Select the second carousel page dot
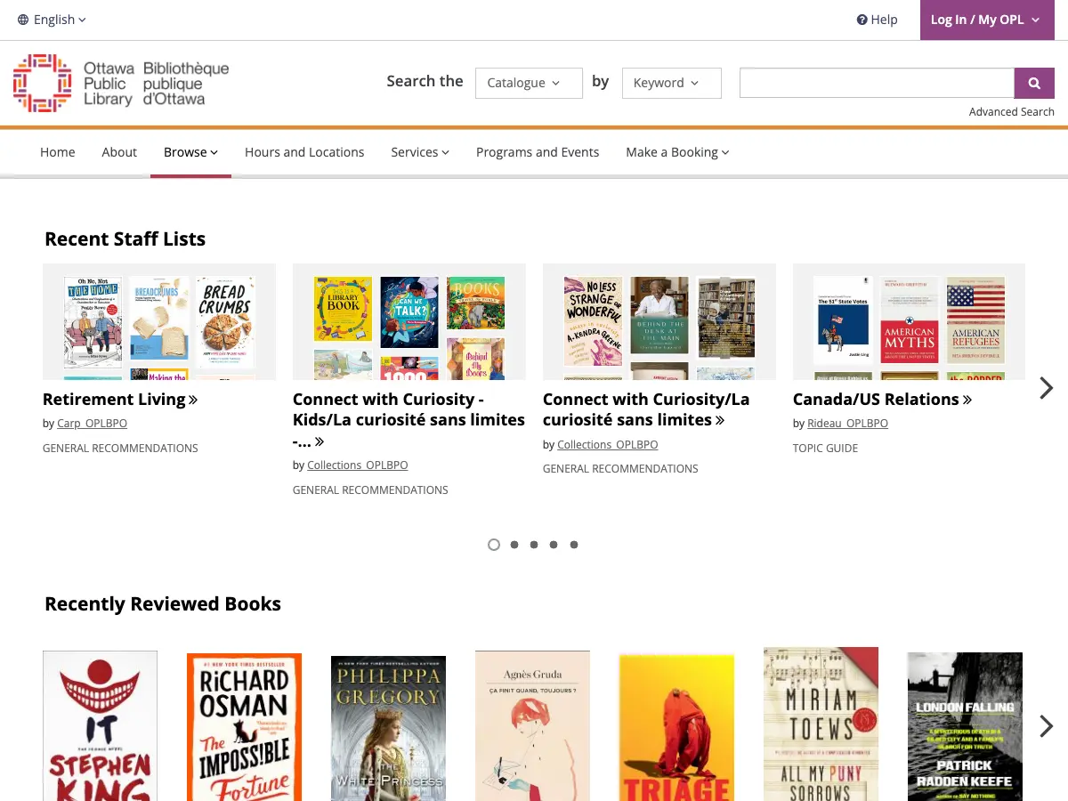 [514, 545]
